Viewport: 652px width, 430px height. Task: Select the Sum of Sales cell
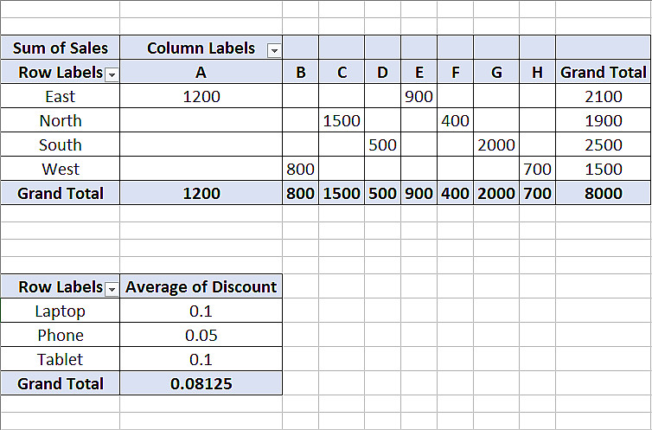point(61,48)
